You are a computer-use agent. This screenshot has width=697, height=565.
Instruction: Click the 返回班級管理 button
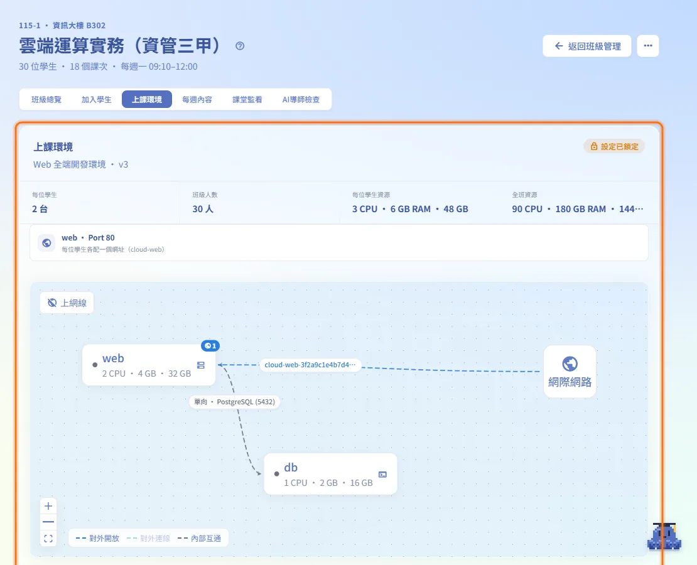(586, 46)
